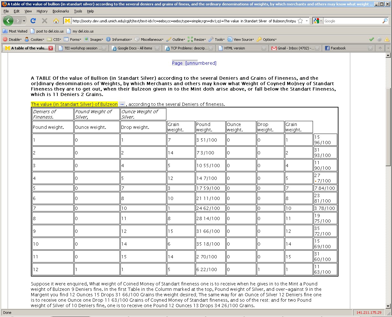Open the Bookmarks menu
392x317 pixels.
pos(61,11)
